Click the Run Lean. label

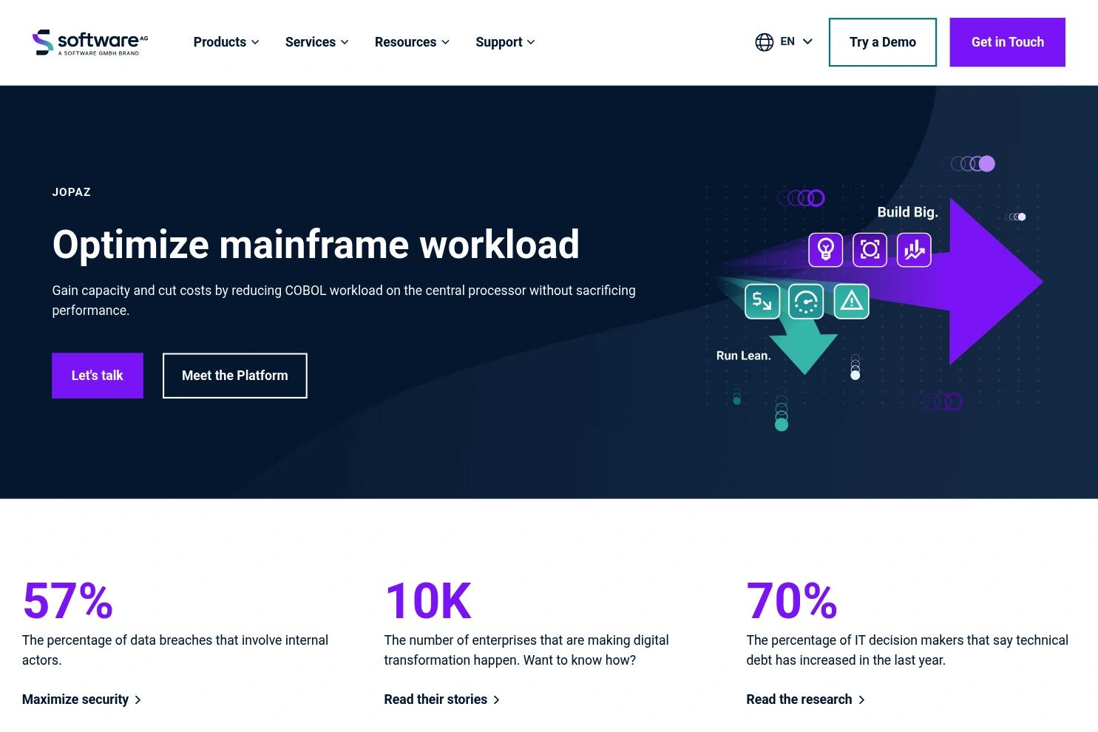(x=743, y=356)
